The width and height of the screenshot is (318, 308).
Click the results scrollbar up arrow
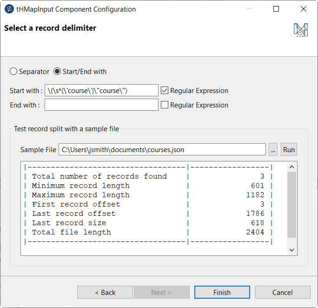pos(291,167)
